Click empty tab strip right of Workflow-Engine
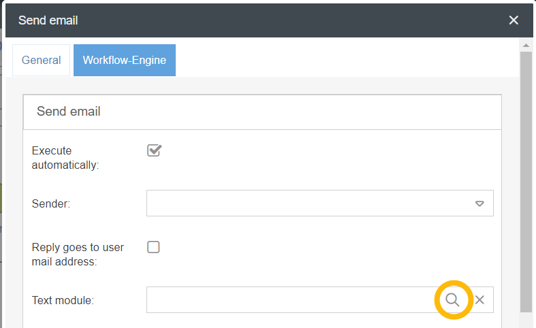 coord(341,60)
